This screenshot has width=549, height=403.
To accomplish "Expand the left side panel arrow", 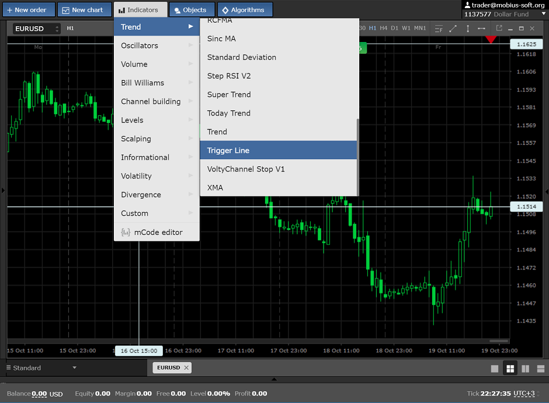I will point(3,191).
